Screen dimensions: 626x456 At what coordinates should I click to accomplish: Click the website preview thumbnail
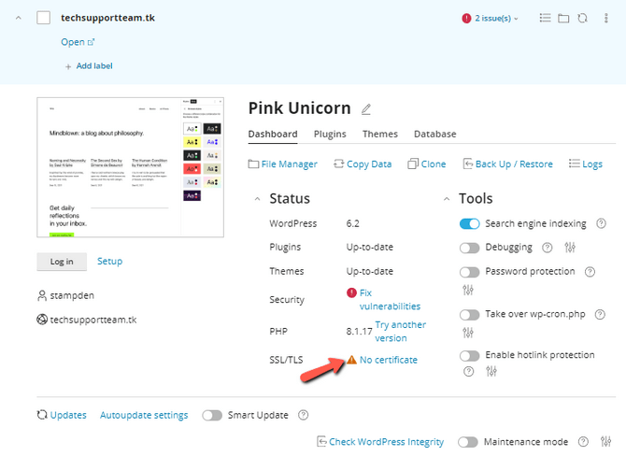(x=131, y=167)
